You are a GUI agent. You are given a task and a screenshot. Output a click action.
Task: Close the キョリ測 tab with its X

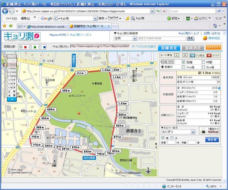click(x=109, y=27)
